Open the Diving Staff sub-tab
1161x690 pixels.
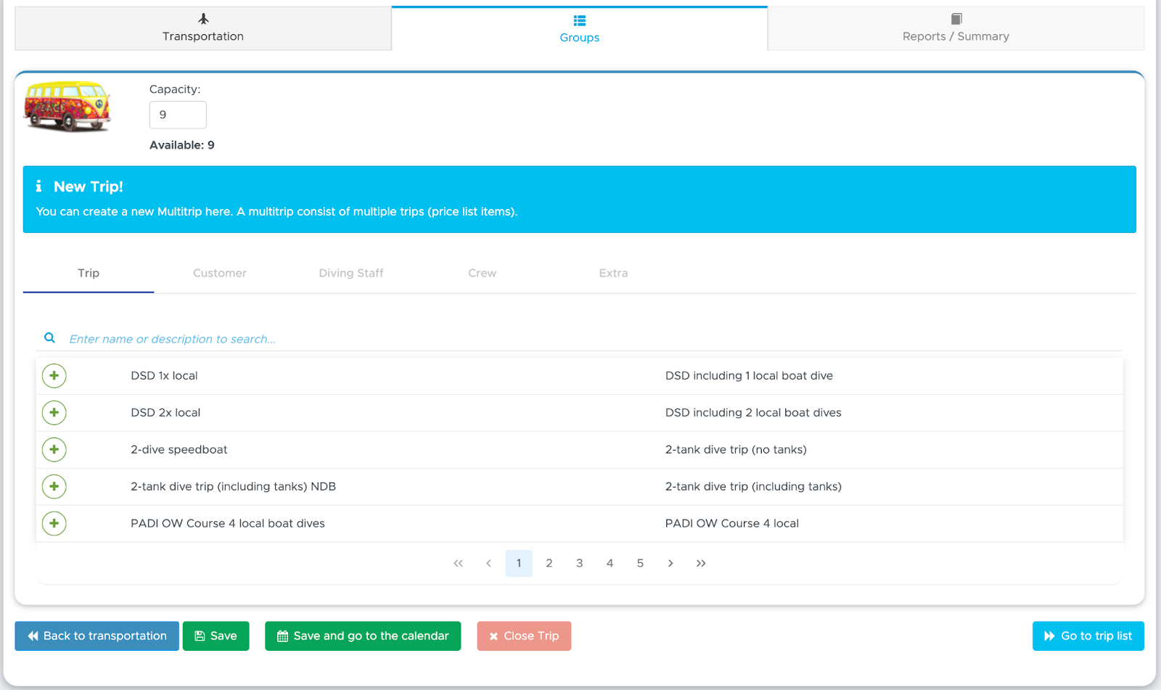(x=351, y=274)
